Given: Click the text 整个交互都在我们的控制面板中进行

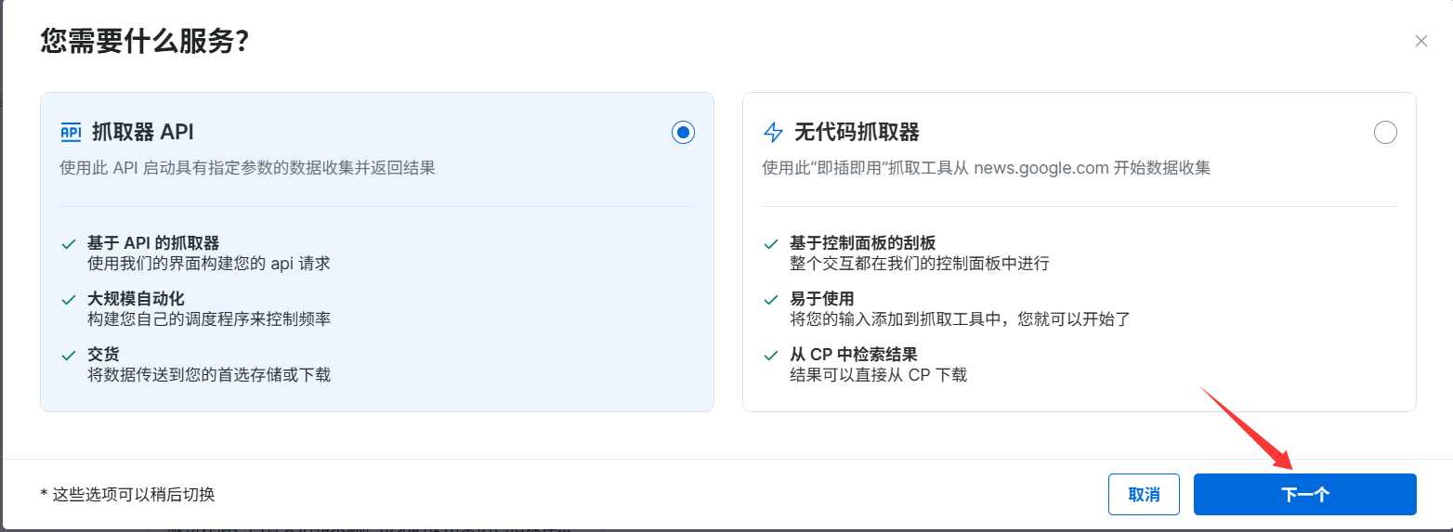Looking at the screenshot, I should point(920,264).
